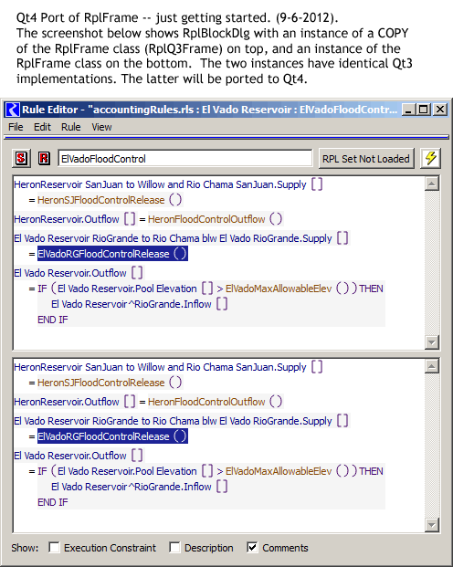
Task: Open the Rule menu
Action: [x=71, y=127]
